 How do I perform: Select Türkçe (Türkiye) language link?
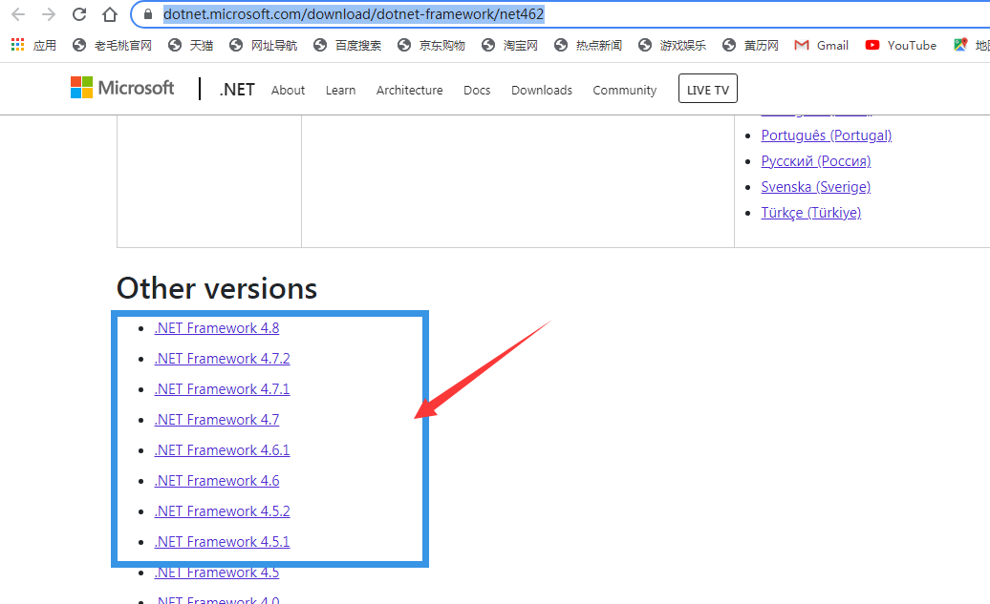(x=810, y=213)
